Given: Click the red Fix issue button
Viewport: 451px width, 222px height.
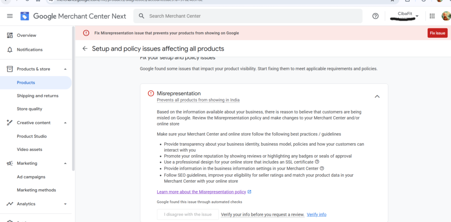Looking at the screenshot, I should (x=437, y=33).
